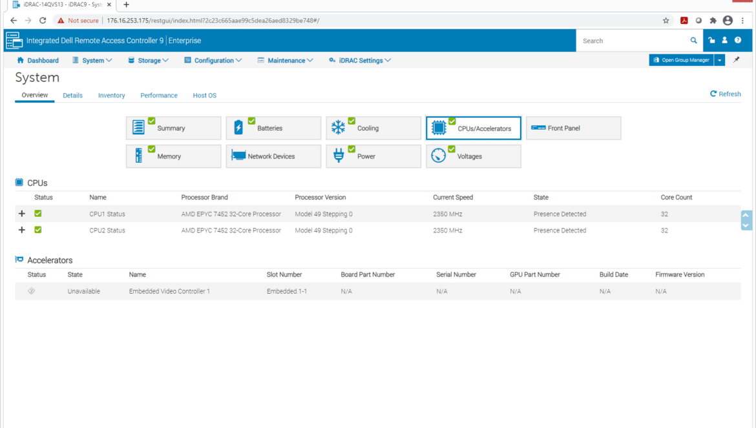The width and height of the screenshot is (756, 428).
Task: Click the Front Panel icon
Action: coord(538,128)
